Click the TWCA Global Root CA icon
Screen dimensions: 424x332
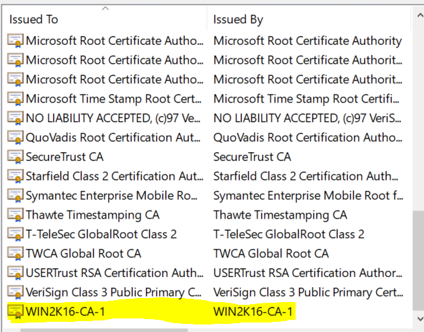pyautogui.click(x=15, y=254)
